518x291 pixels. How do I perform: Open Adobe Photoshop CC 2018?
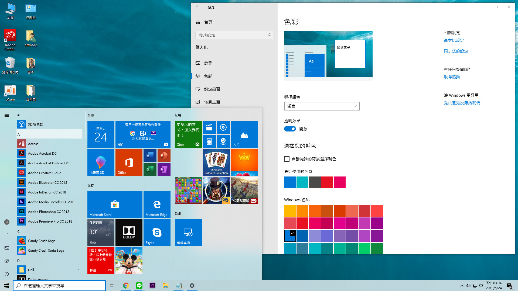pyautogui.click(x=48, y=211)
